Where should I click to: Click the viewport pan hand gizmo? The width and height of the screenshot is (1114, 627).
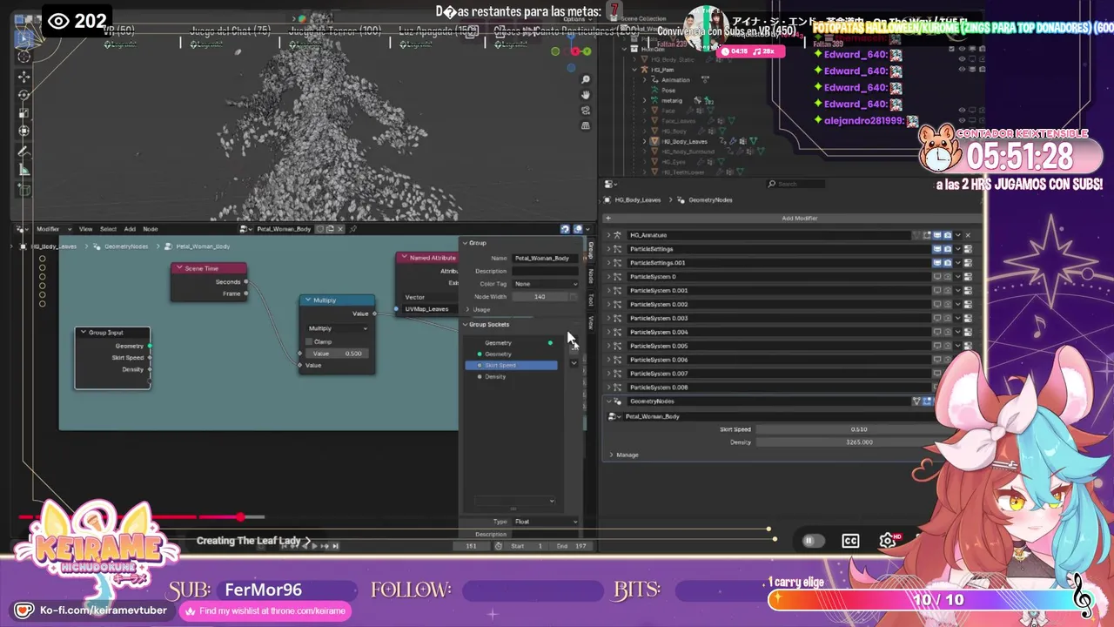[586, 95]
